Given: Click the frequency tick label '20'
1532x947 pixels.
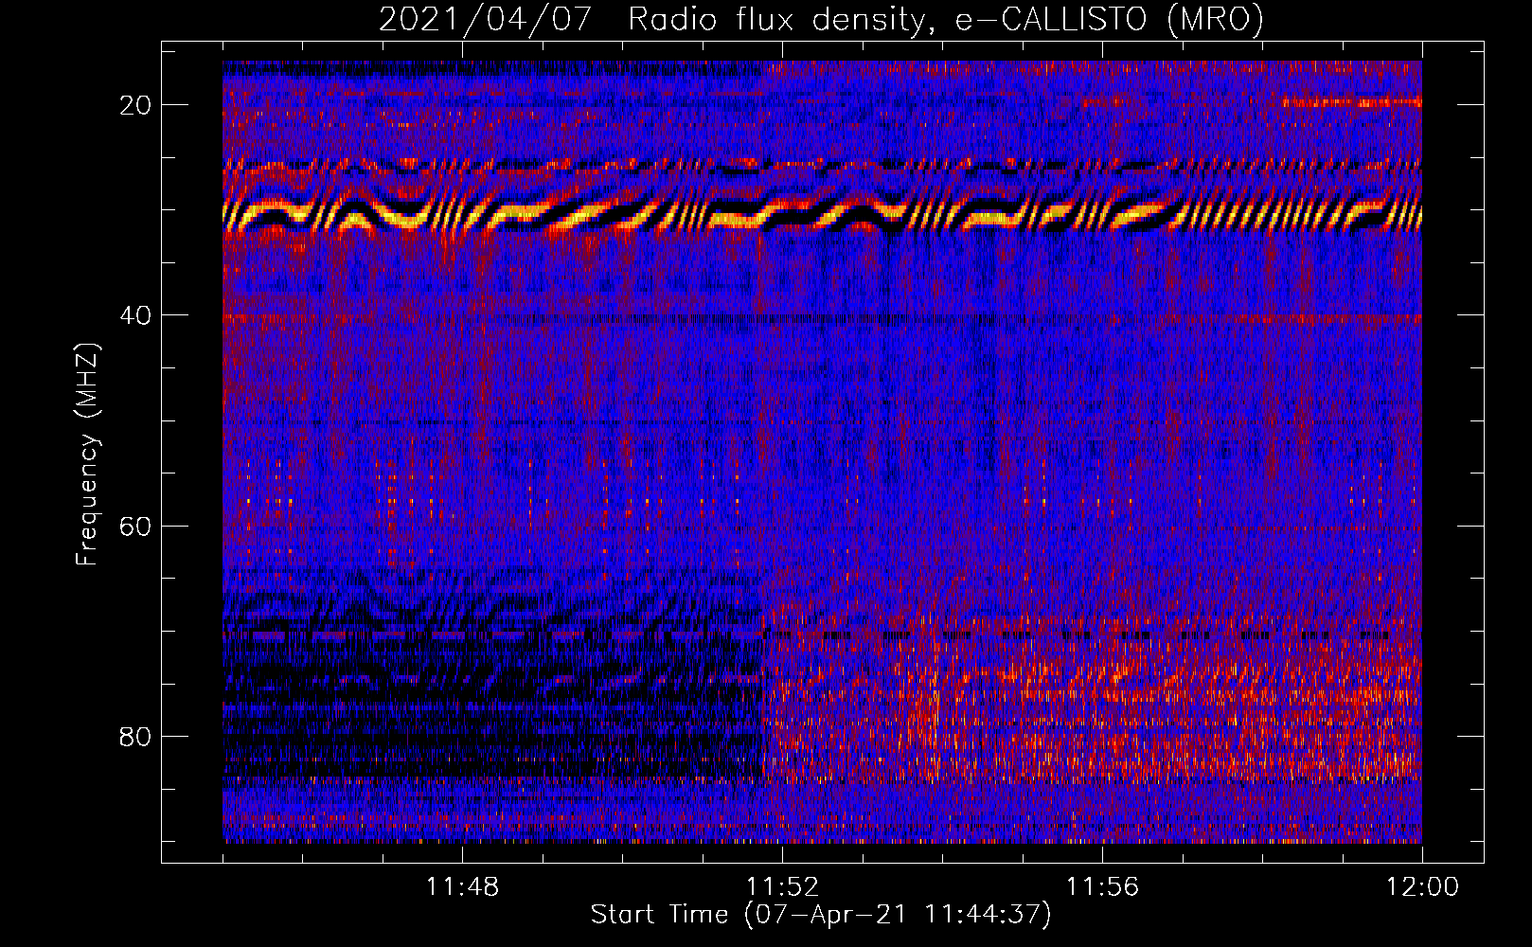Looking at the screenshot, I should (135, 105).
